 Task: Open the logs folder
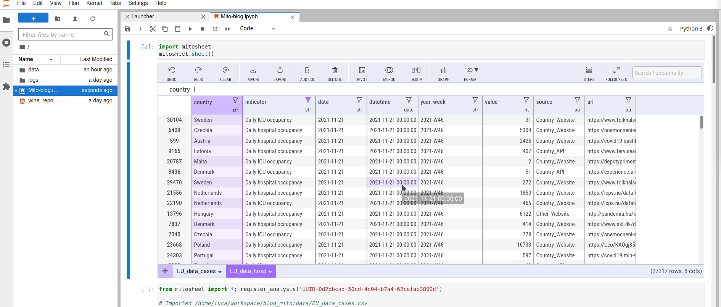point(66,80)
